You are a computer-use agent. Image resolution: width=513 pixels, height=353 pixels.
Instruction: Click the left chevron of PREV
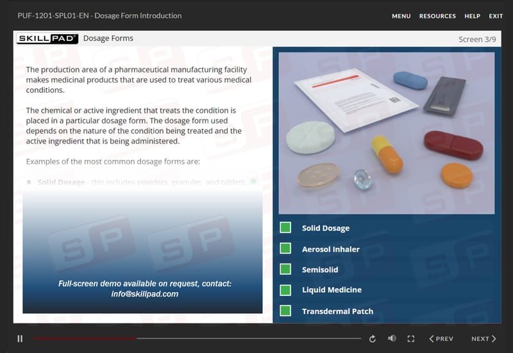pos(432,339)
